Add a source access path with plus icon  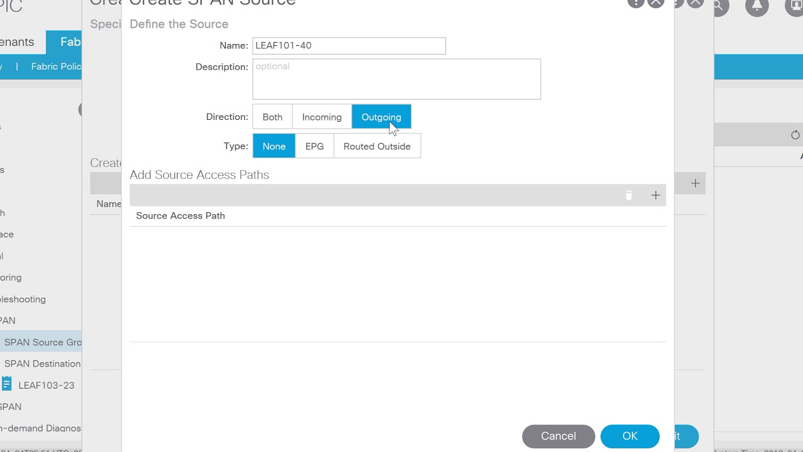[656, 195]
